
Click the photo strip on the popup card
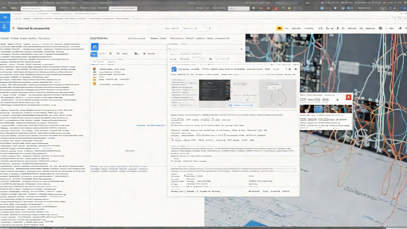326,109
